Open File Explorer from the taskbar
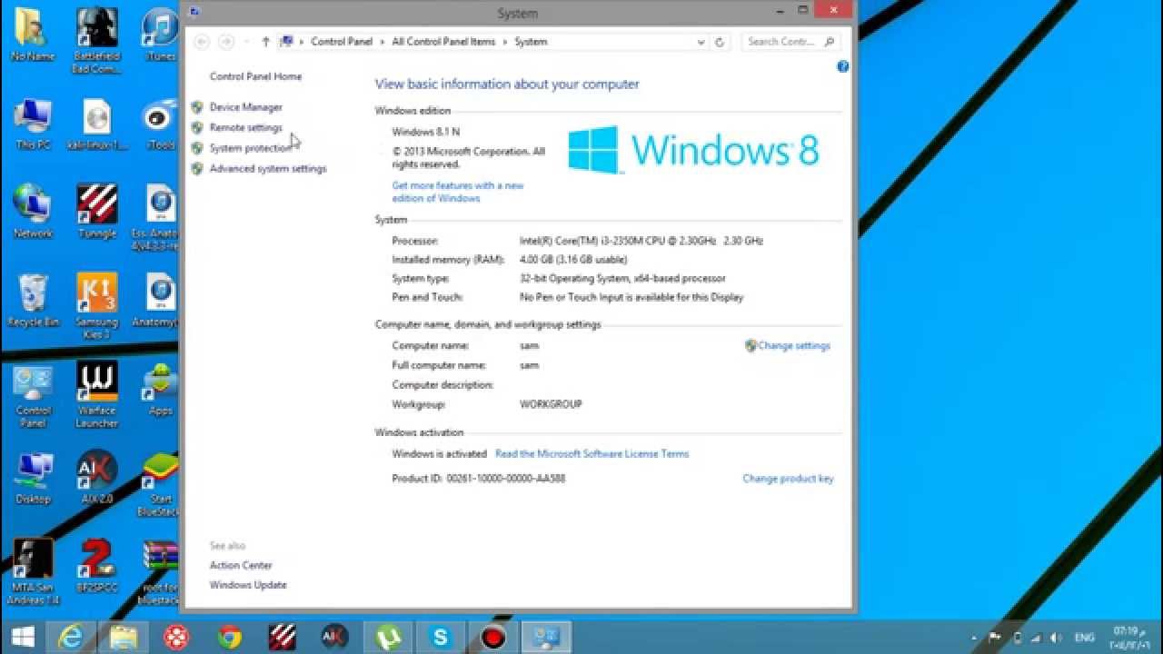The image size is (1163, 654). click(124, 637)
